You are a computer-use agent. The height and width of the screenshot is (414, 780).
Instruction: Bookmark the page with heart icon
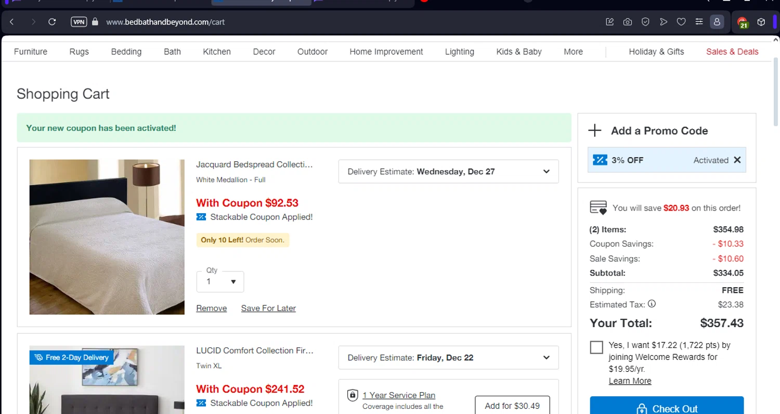pos(681,22)
